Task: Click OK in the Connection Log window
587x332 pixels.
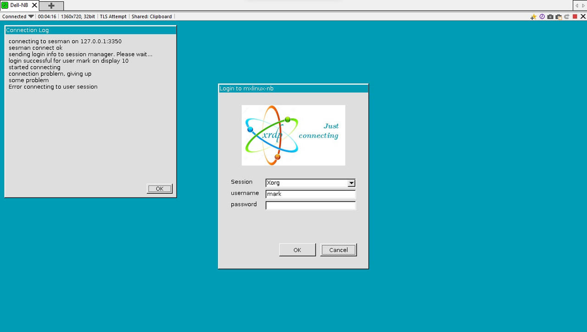Action: (x=160, y=189)
